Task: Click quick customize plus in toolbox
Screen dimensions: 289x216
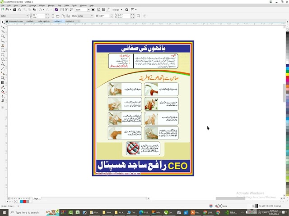Action: [x=3, y=108]
